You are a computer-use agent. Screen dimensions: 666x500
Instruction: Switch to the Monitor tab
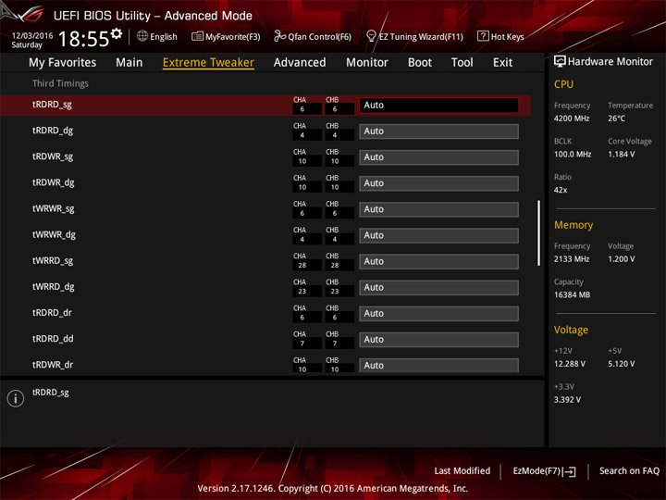[367, 63]
